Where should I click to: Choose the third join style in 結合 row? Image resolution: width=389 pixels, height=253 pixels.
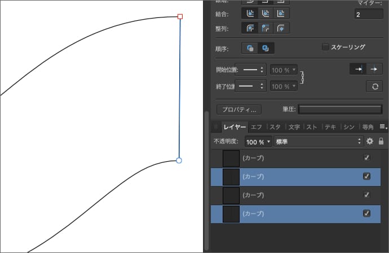click(281, 13)
